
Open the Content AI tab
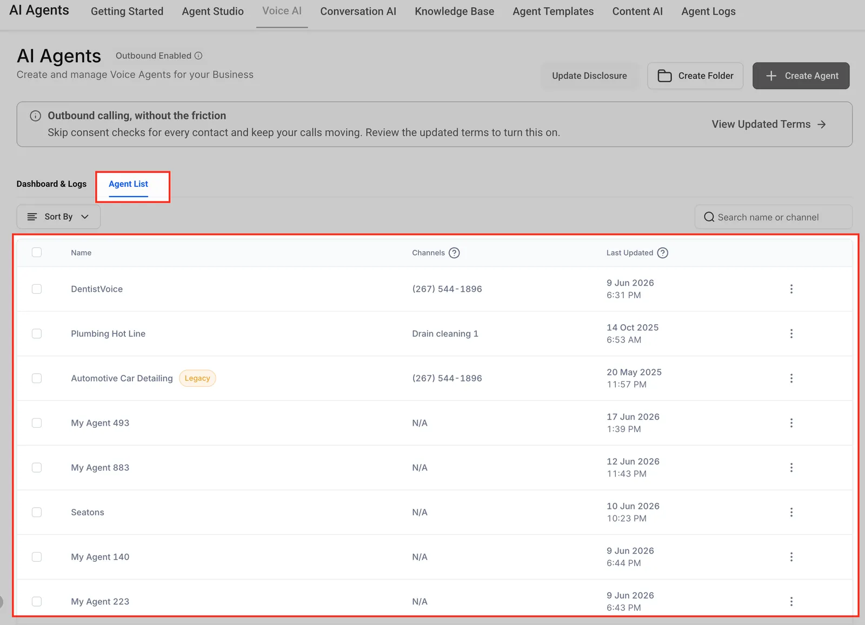[x=637, y=11]
